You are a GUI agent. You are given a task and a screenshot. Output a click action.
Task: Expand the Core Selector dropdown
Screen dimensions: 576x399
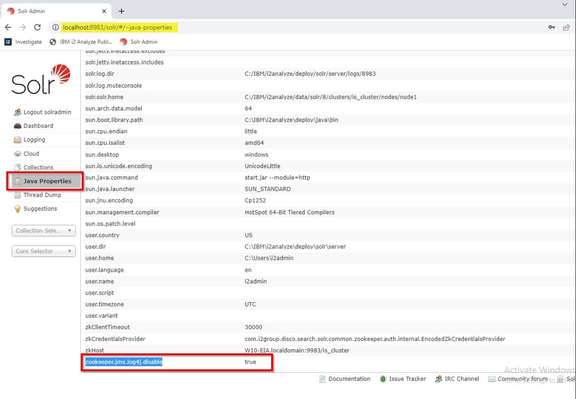[x=43, y=251]
